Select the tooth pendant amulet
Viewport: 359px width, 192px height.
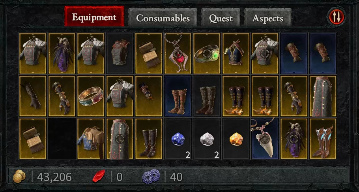pos(265,139)
